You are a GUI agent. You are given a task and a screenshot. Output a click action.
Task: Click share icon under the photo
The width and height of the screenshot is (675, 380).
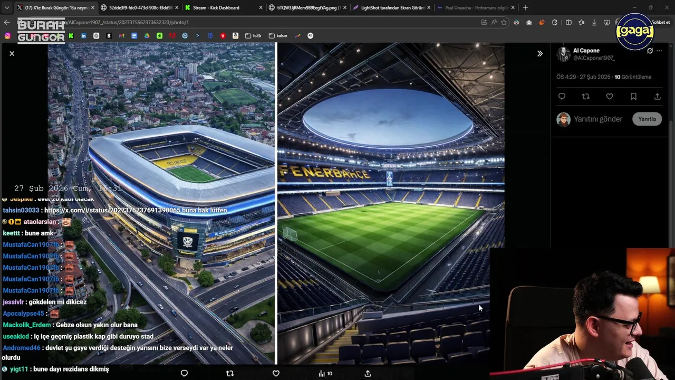(368, 373)
